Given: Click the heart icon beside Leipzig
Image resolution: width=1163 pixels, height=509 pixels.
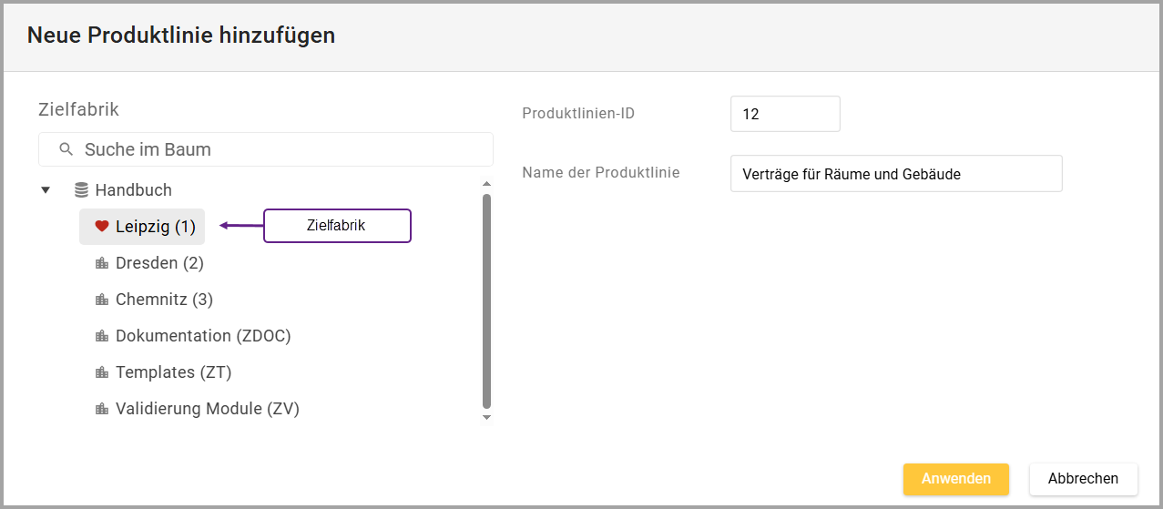Looking at the screenshot, I should click(101, 227).
